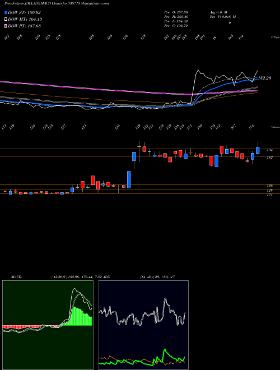Click the tall blue candle rising from 136 level
Image resolution: width=280 pixels, height=370 pixels.
pos(129,179)
